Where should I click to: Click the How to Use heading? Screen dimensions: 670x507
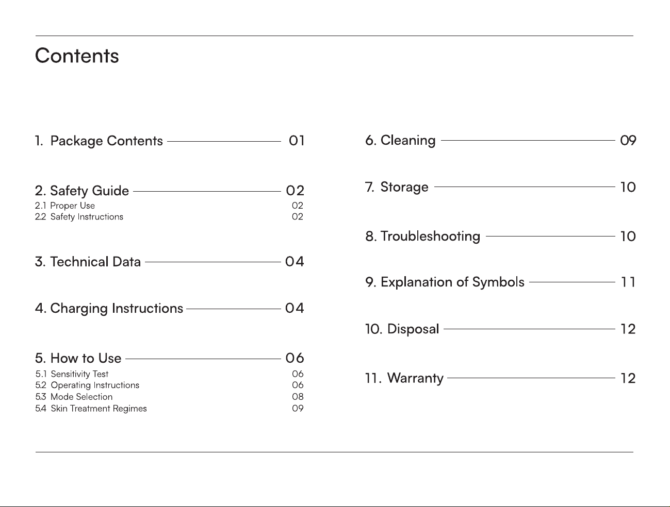tap(78, 358)
